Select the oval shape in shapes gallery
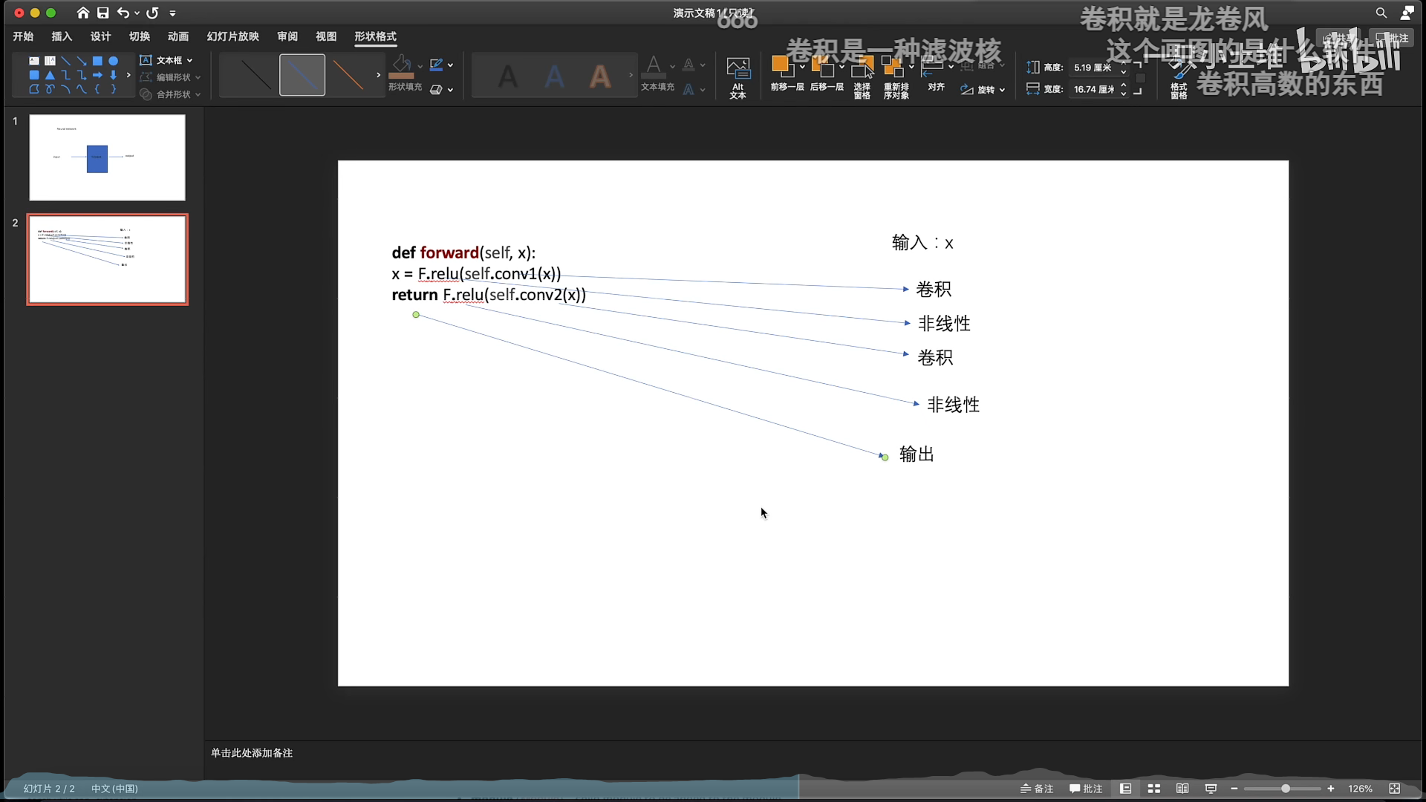The image size is (1426, 802). click(113, 61)
